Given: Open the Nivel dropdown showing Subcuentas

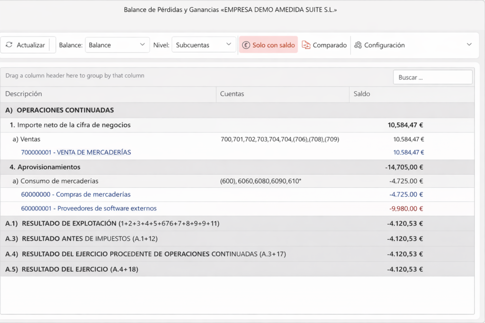Looking at the screenshot, I should (229, 44).
